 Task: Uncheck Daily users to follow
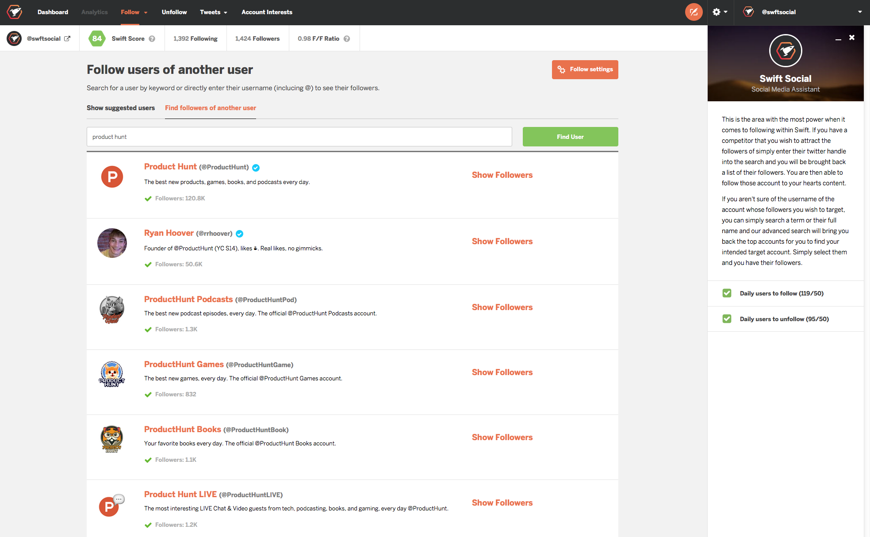[x=727, y=293]
